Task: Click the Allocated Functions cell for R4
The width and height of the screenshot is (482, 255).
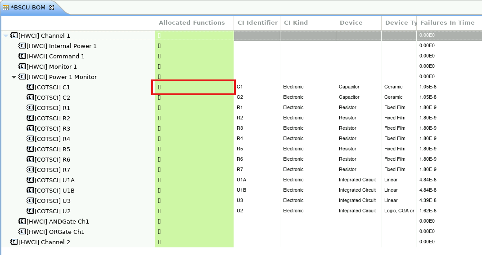Action: point(194,139)
